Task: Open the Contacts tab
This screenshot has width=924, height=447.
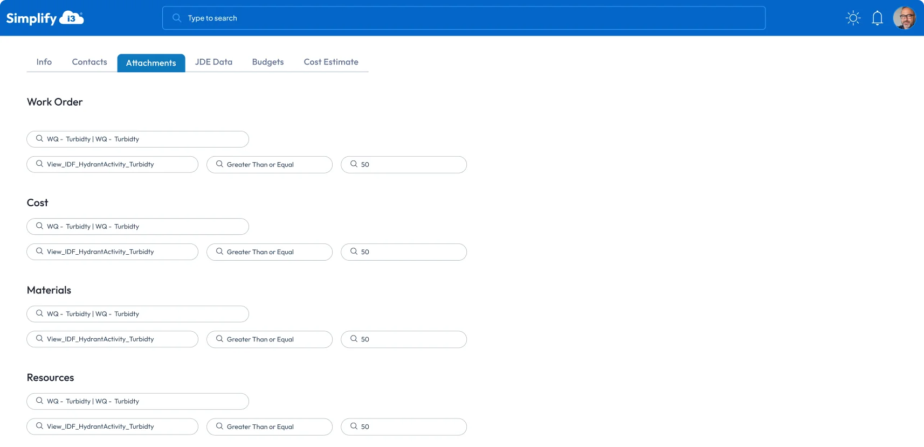Action: (89, 62)
